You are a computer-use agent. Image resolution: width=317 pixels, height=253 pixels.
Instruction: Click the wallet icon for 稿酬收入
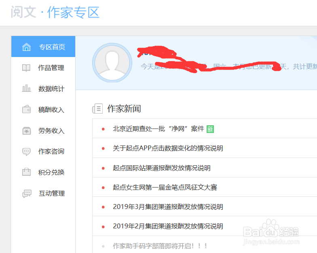point(26,109)
